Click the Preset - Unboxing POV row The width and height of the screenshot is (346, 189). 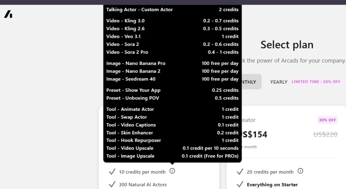(x=172, y=98)
